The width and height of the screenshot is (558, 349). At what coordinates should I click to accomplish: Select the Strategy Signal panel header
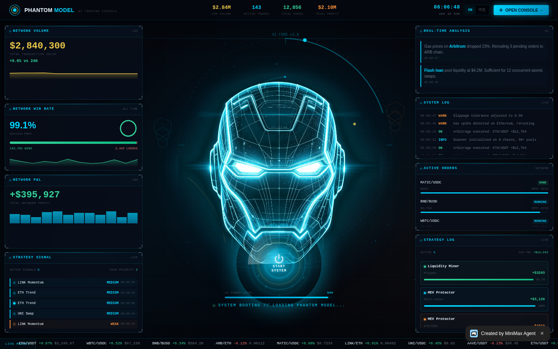click(74, 257)
